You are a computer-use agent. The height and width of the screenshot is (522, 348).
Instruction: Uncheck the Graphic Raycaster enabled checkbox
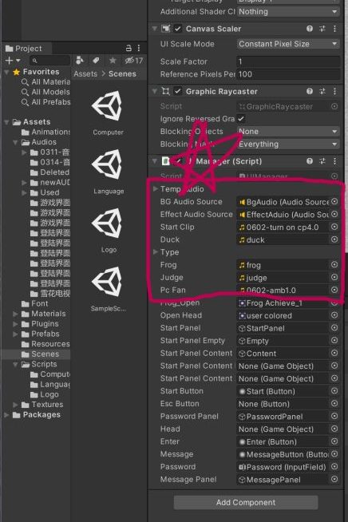coord(178,91)
